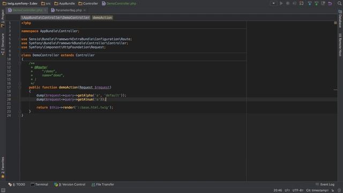Click the twig.symfony-3.dev breadcrumb folder
Viewport: 343px width, 193px height.
coord(20,4)
